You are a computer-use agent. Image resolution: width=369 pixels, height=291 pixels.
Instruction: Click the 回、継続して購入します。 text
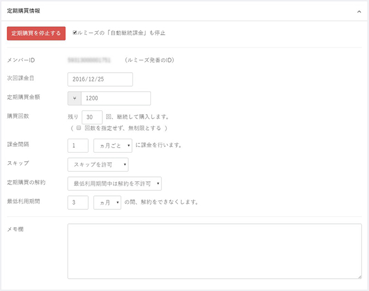[x=138, y=116]
